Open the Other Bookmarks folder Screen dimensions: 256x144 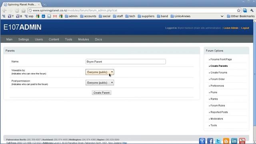(241, 16)
